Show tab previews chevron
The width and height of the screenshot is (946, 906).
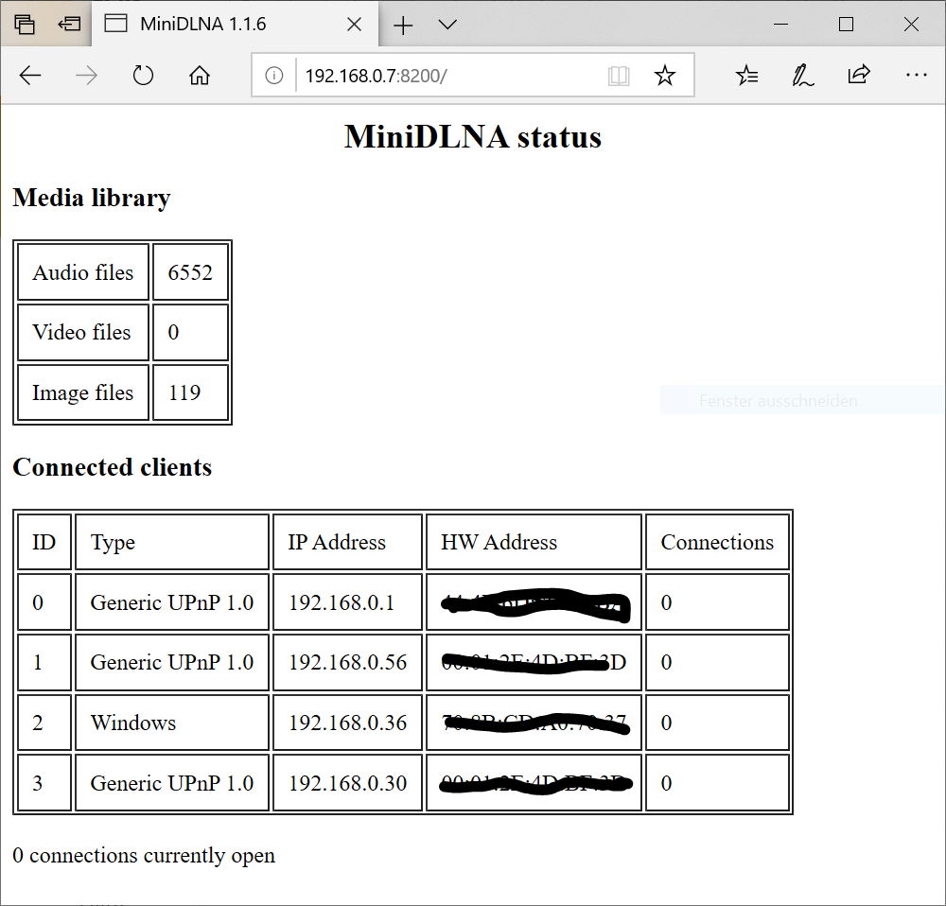tap(447, 25)
